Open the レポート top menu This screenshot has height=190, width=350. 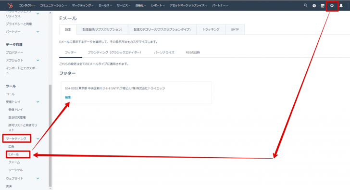tap(158, 5)
